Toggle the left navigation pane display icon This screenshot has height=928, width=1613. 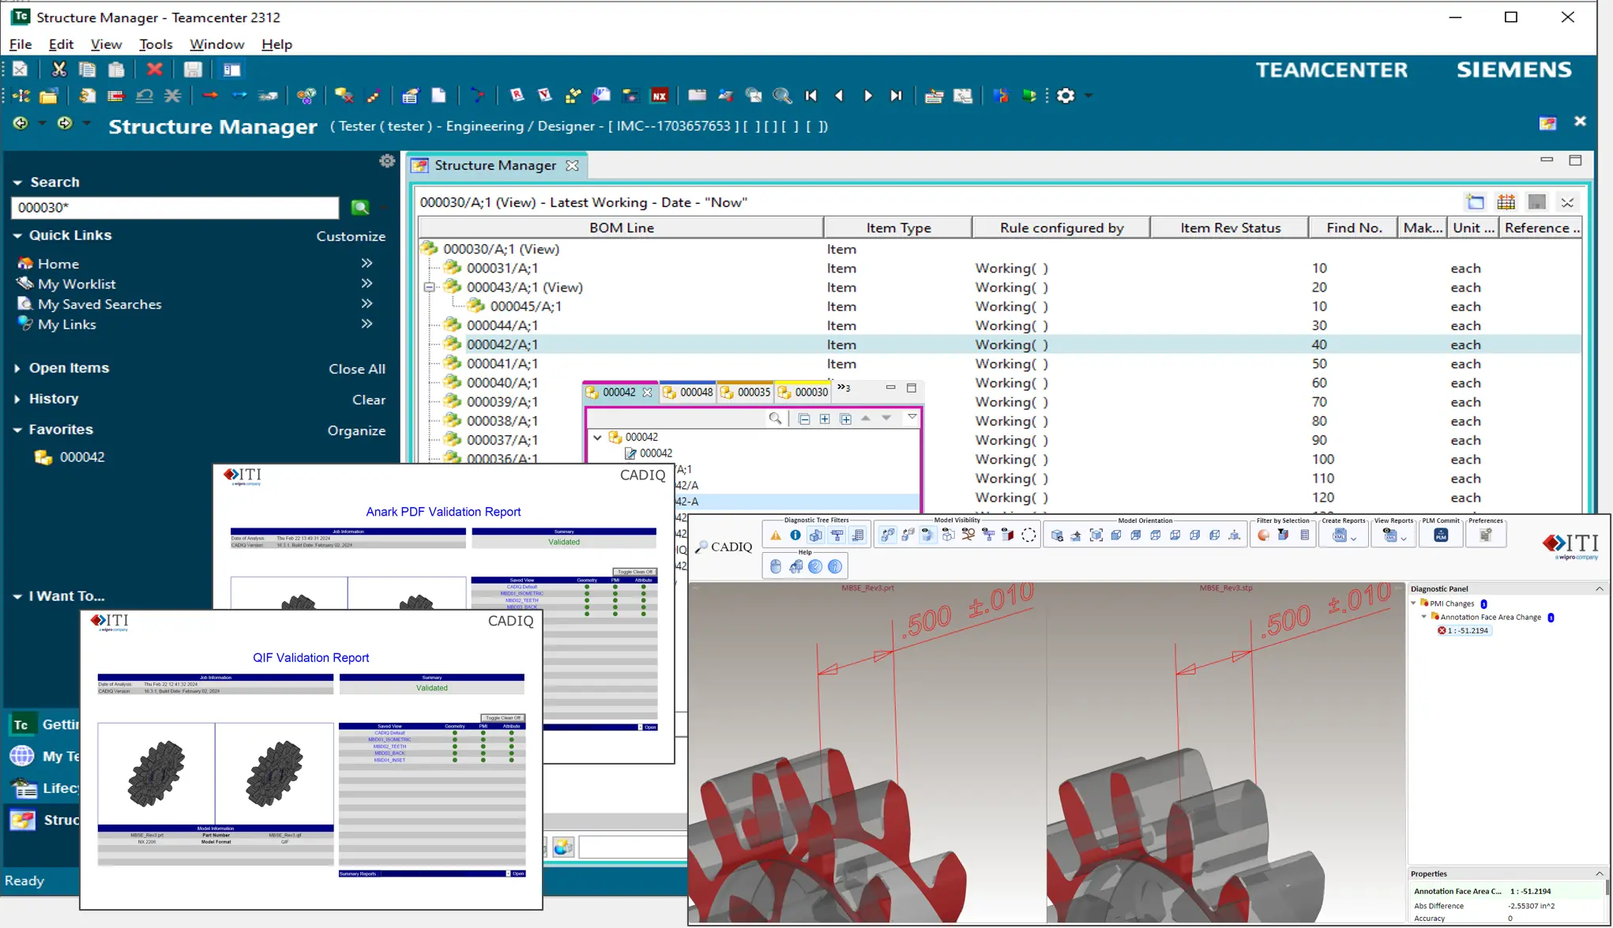pyautogui.click(x=231, y=70)
